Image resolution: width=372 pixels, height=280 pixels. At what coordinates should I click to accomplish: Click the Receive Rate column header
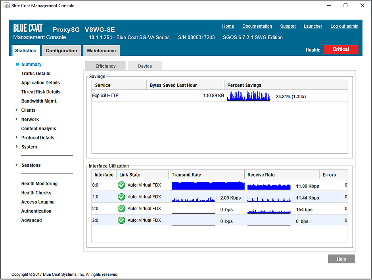point(282,175)
